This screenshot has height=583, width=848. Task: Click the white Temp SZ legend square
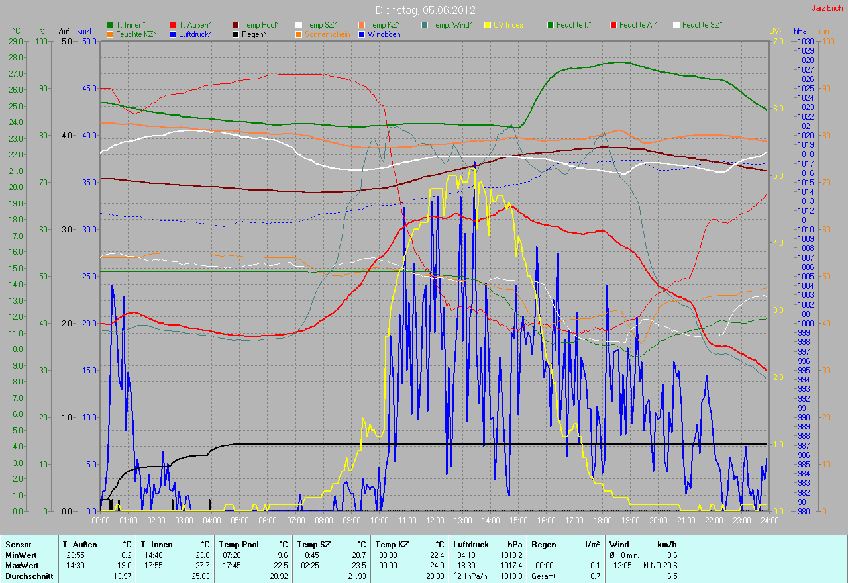pos(299,25)
